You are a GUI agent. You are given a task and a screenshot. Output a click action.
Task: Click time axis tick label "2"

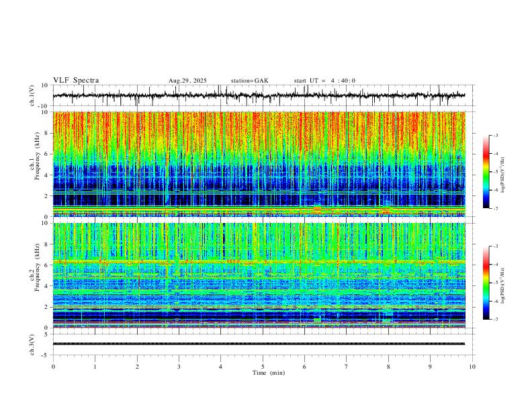(x=137, y=367)
